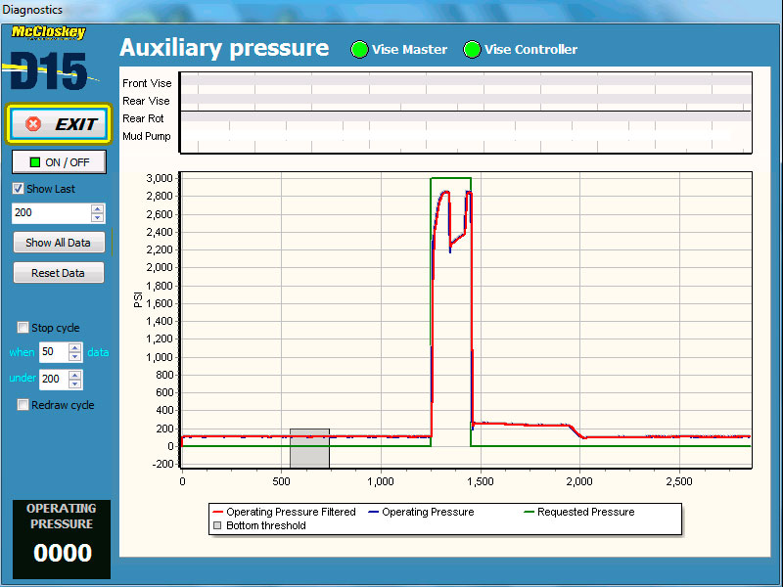Increase the Show Last value with up arrow

[x=97, y=208]
